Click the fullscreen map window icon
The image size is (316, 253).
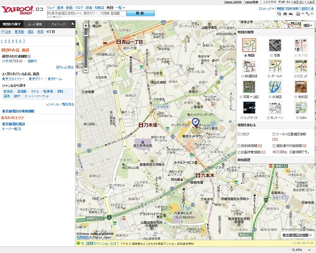[279, 14]
